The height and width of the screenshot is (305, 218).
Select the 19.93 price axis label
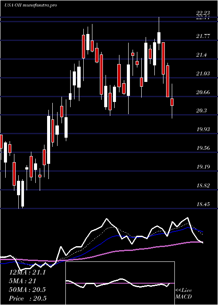[x=204, y=129]
